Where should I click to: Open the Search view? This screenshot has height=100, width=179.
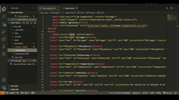(x=4, y=17)
